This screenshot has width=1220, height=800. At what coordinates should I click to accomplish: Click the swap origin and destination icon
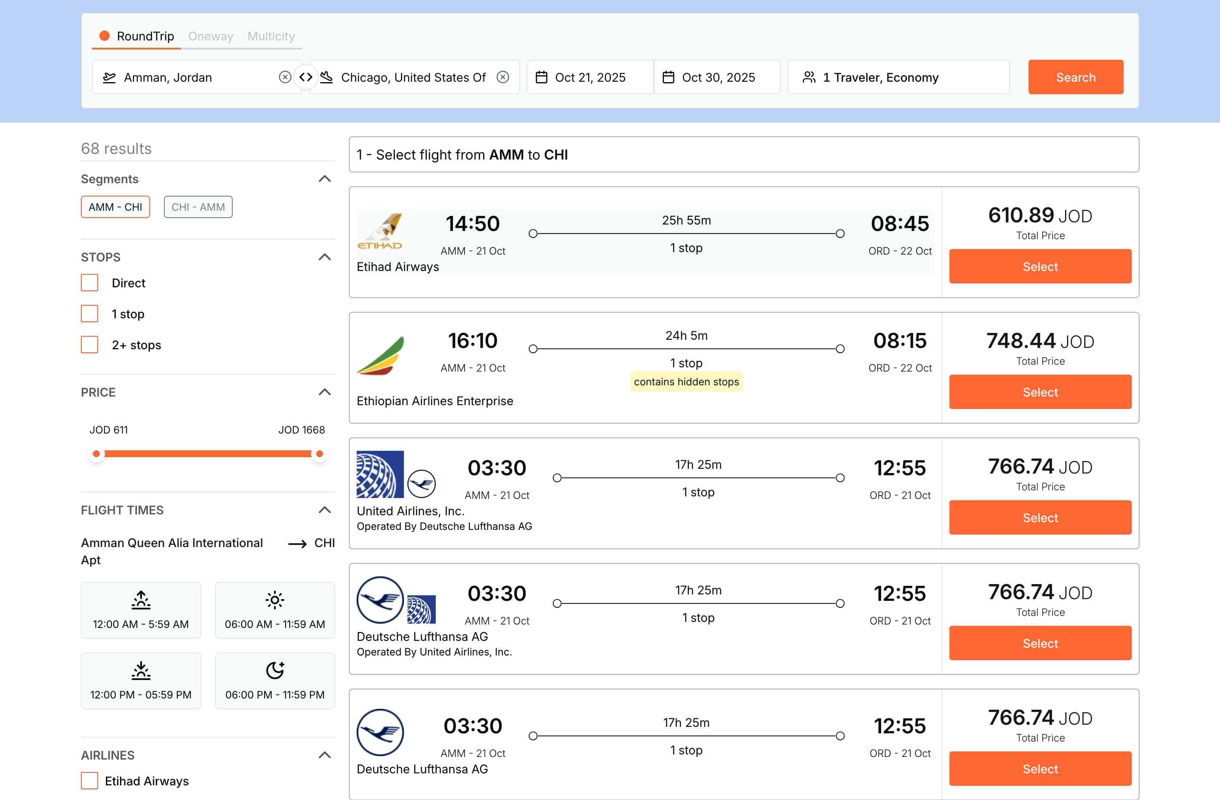tap(306, 77)
